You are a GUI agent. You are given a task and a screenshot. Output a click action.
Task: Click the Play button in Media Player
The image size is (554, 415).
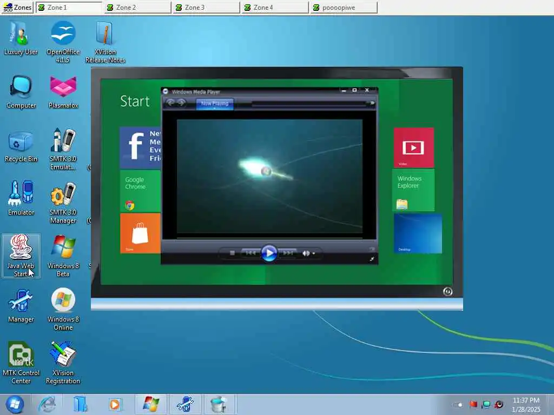point(269,253)
